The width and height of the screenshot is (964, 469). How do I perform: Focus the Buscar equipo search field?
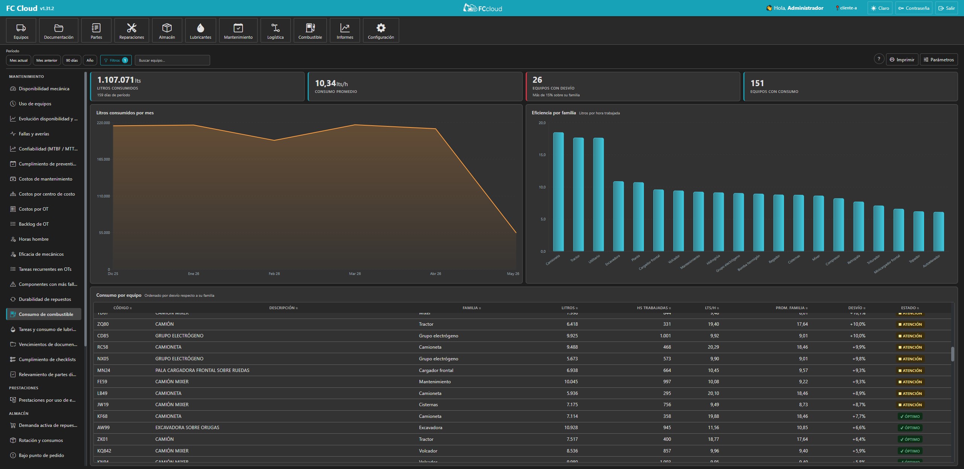click(x=172, y=60)
